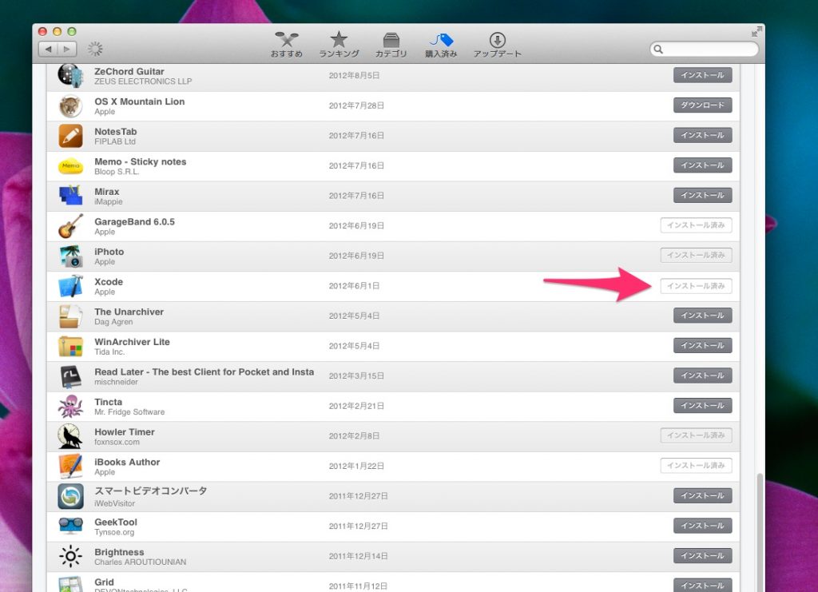Click developer name ZEUS ELECTRONICS LLP
This screenshot has height=592, width=818.
(143, 81)
